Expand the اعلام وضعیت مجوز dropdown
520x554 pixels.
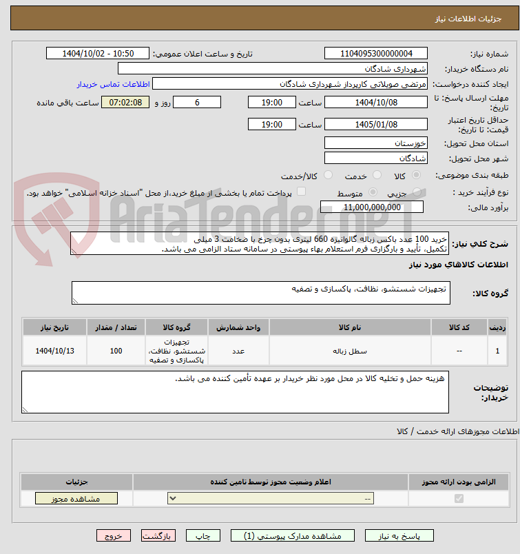point(271,498)
